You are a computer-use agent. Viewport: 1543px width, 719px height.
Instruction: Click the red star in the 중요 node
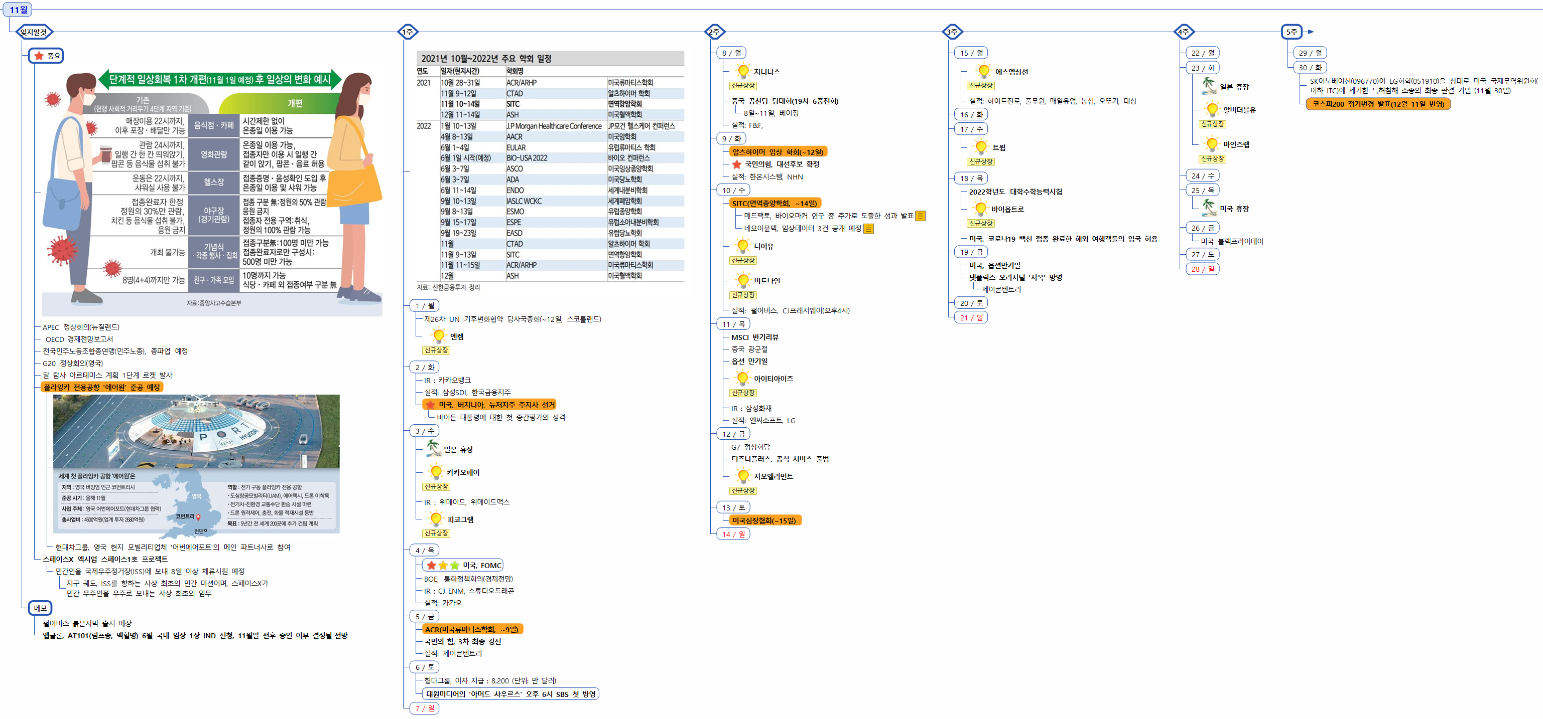tap(40, 56)
